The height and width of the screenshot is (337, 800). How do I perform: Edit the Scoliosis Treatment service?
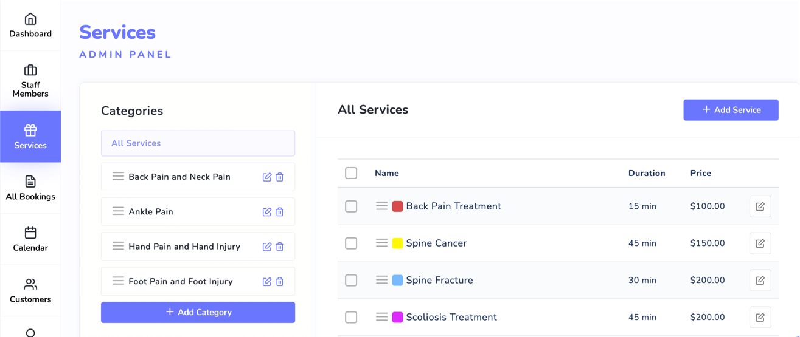(760, 318)
